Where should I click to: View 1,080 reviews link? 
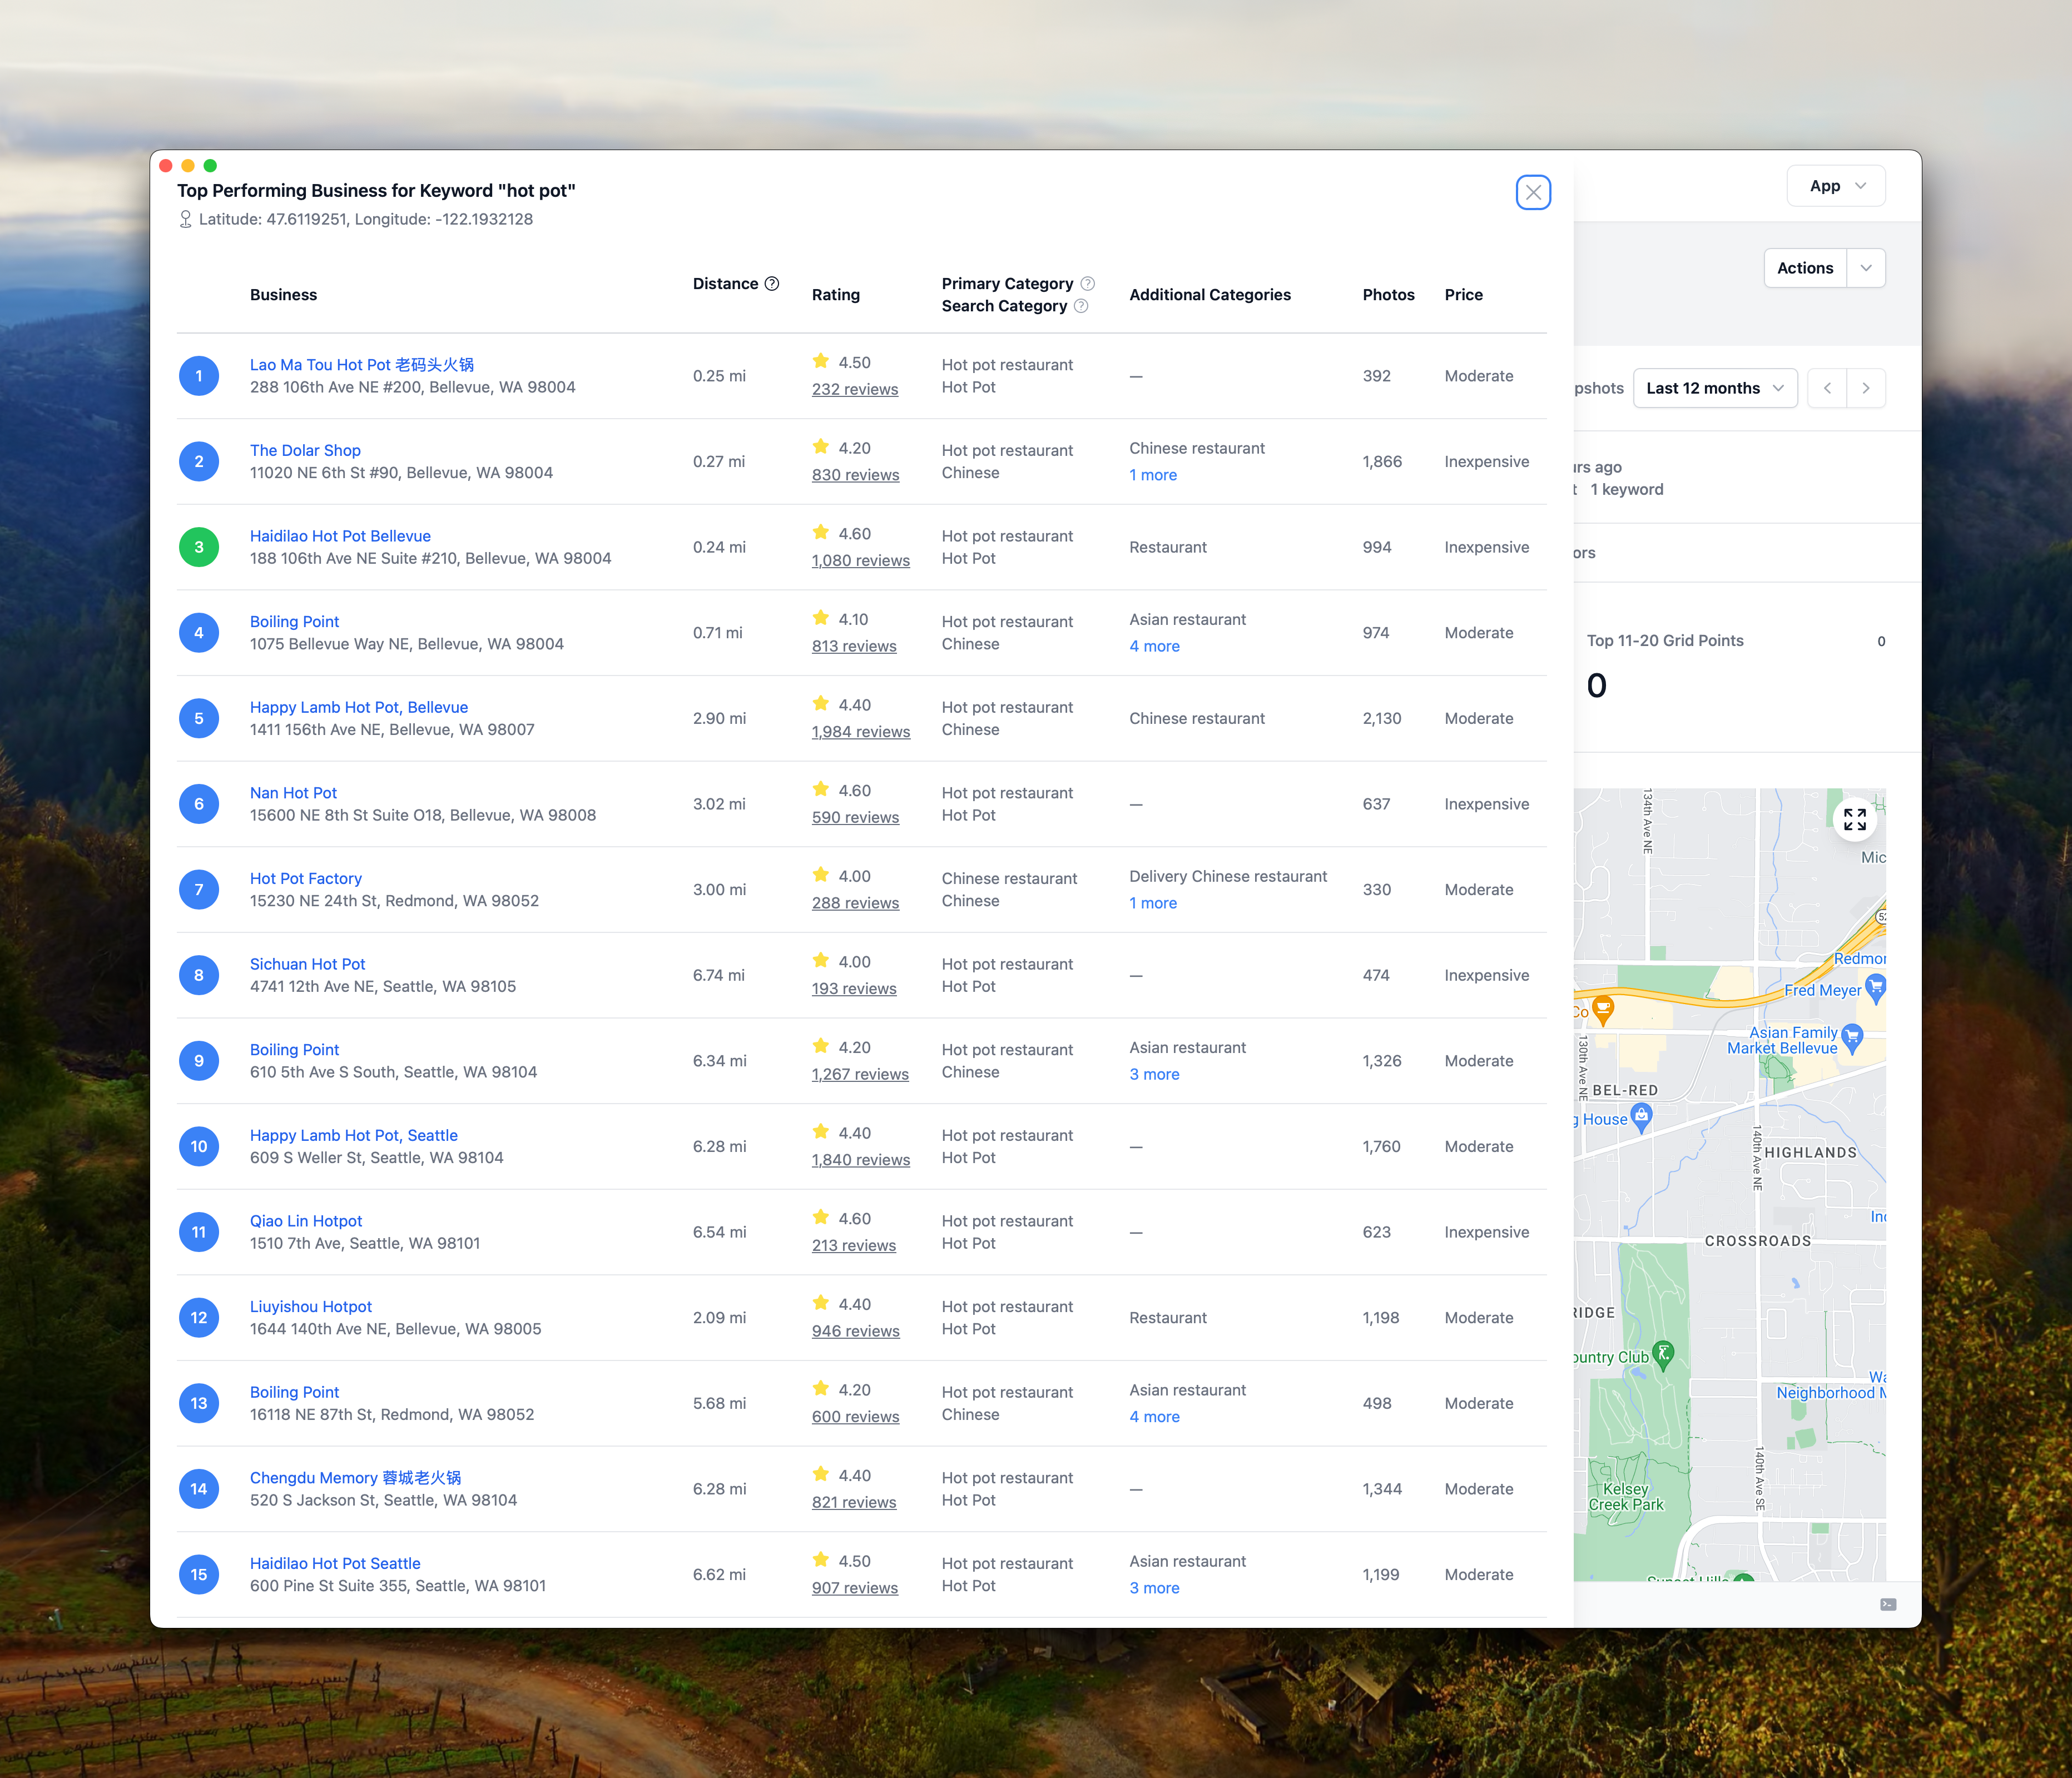pos(861,560)
